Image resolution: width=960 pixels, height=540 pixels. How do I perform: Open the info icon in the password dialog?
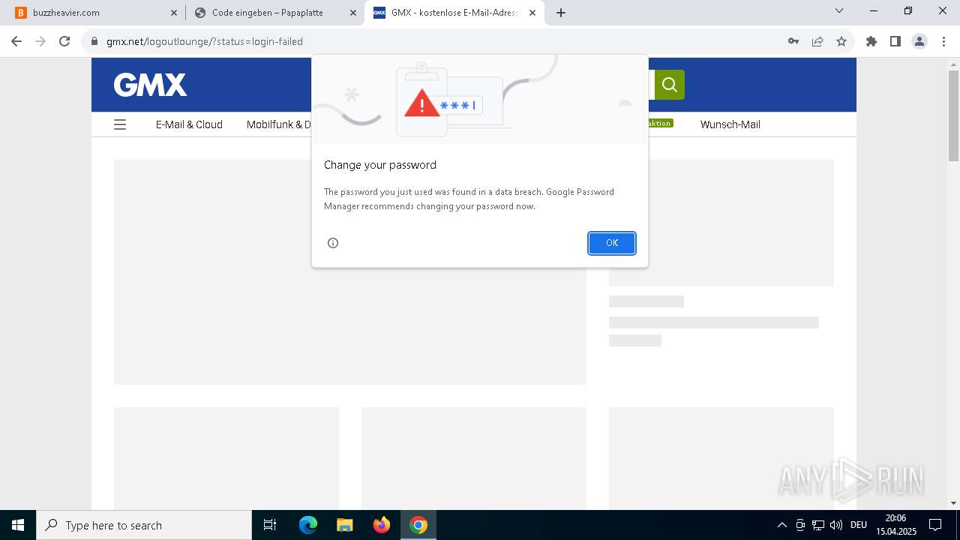point(333,243)
